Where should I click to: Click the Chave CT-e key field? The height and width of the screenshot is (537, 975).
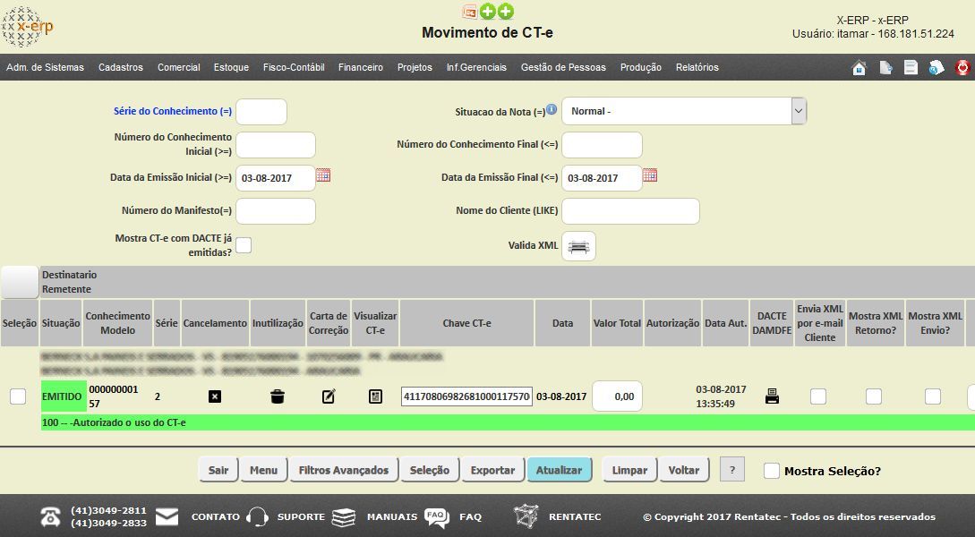pyautogui.click(x=466, y=396)
